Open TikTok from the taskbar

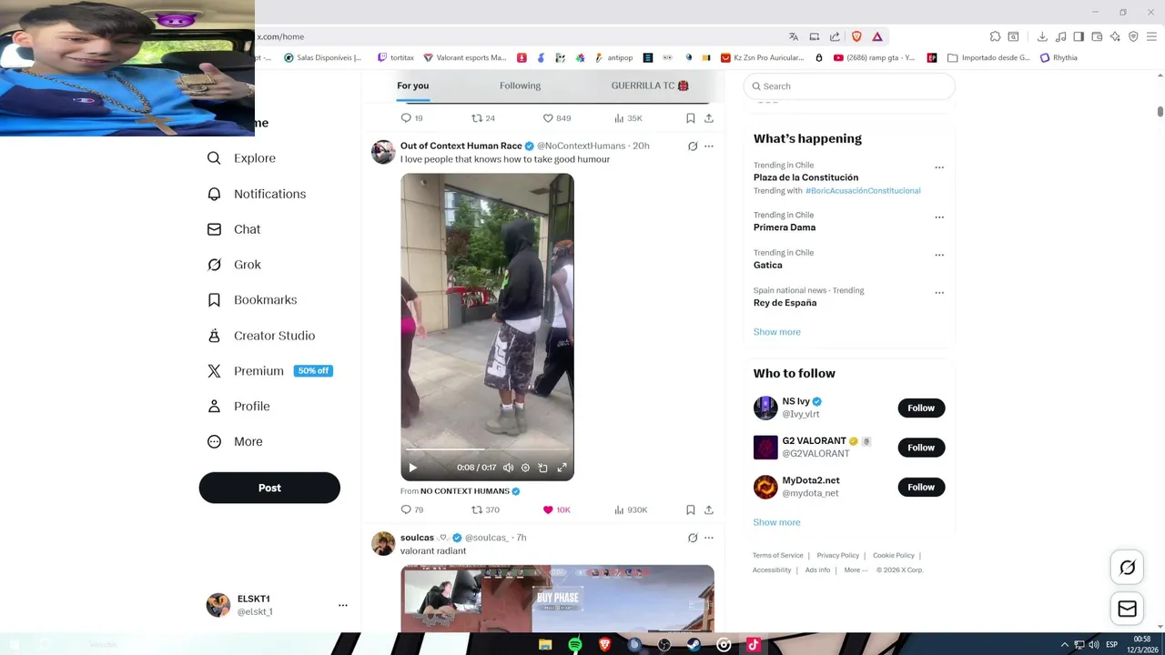pyautogui.click(x=753, y=645)
